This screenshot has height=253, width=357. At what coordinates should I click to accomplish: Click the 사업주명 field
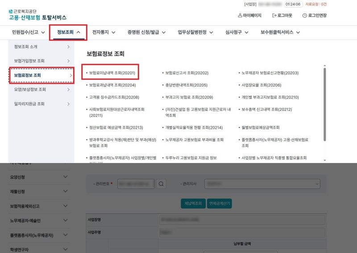point(242,233)
